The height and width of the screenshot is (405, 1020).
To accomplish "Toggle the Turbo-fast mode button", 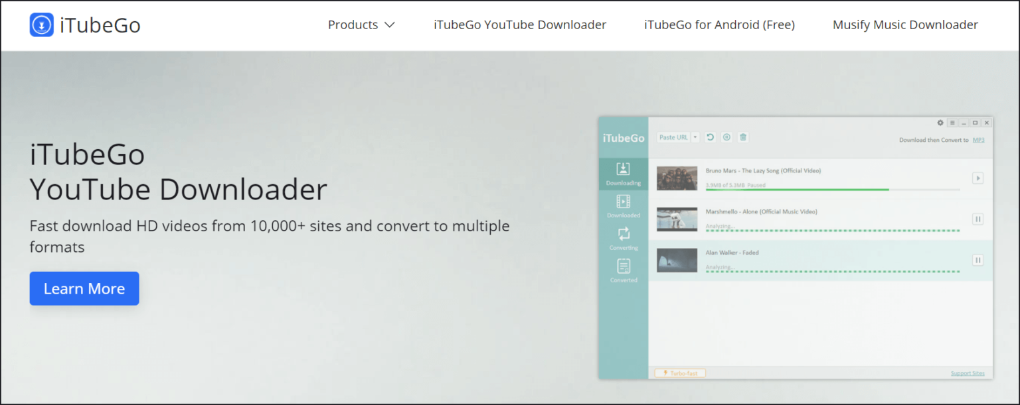I will [680, 373].
